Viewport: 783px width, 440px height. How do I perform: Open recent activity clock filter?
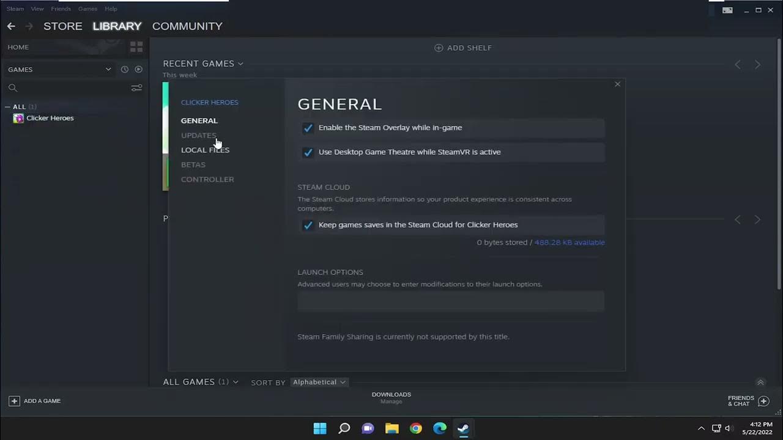(125, 70)
